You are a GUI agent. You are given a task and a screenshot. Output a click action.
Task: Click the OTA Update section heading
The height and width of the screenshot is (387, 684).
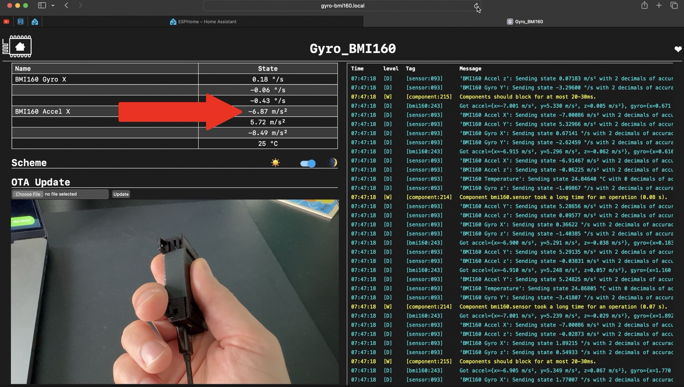(41, 182)
